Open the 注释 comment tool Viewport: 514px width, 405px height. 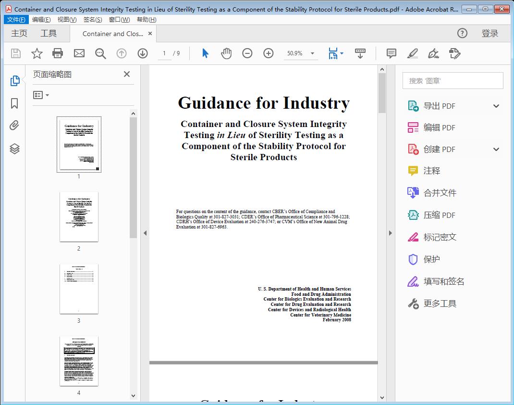[424, 171]
